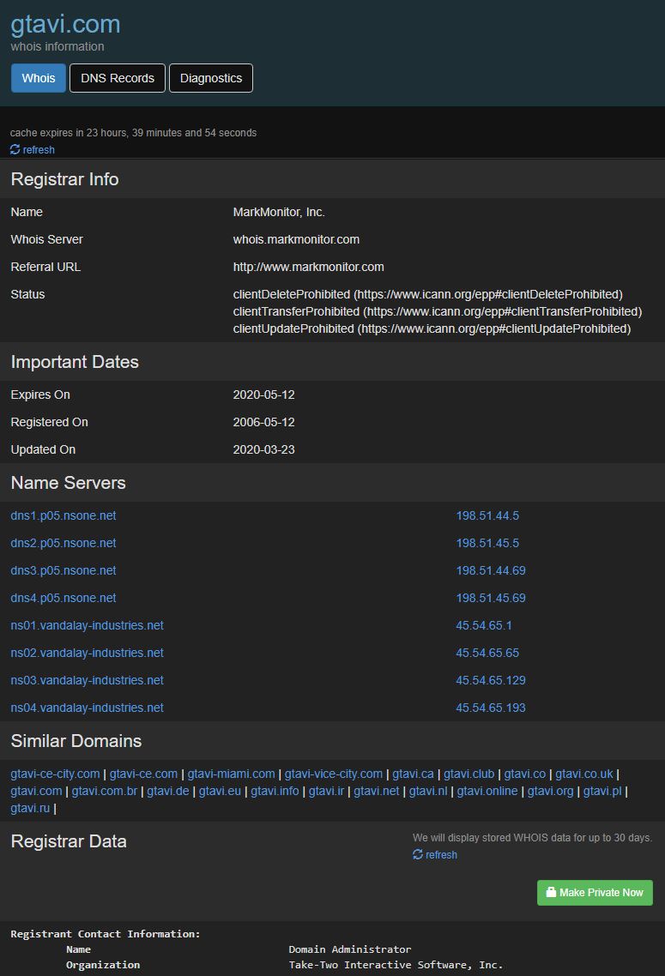The width and height of the screenshot is (665, 976).
Task: Open similar domain gtavi.de
Action: pyautogui.click(x=168, y=791)
